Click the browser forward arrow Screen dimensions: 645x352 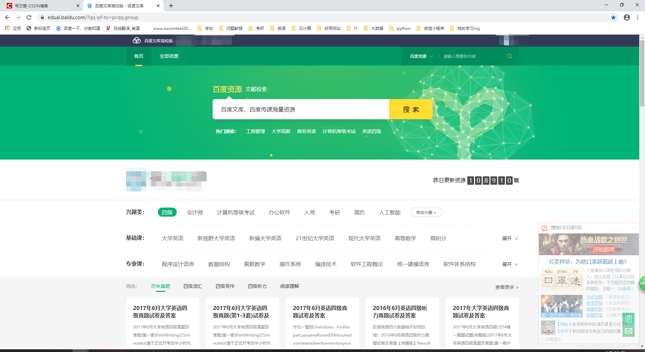(18, 17)
